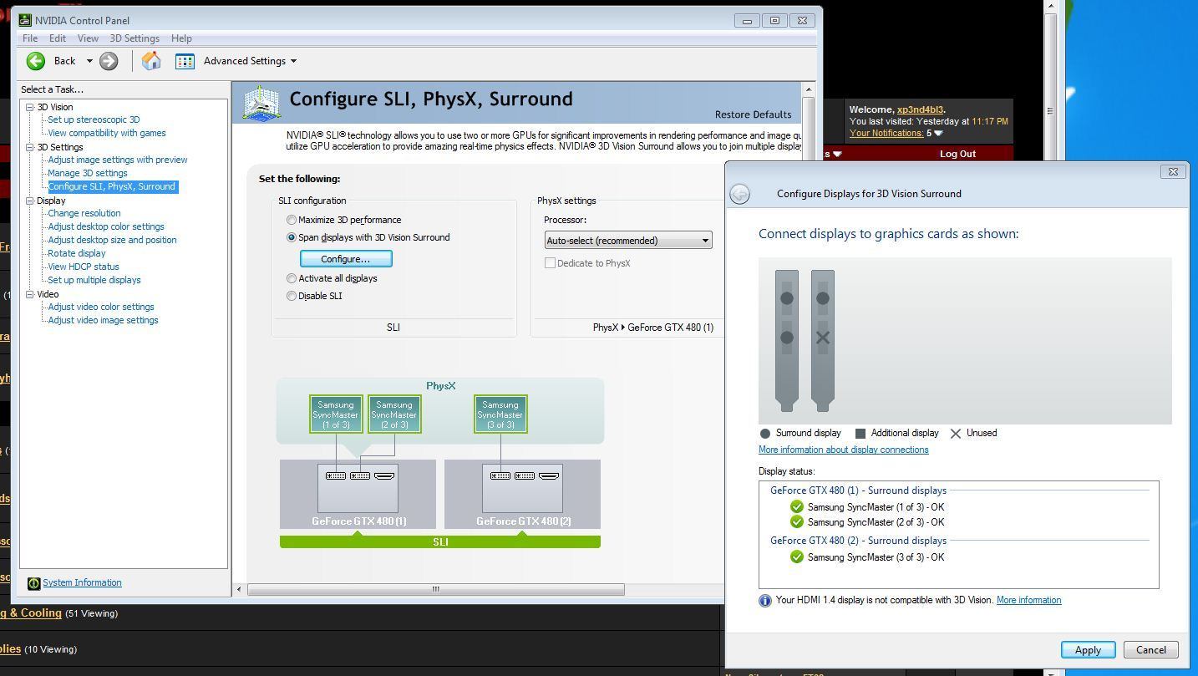The height and width of the screenshot is (676, 1198).
Task: Click the Configure SLI page header icon
Action: pyautogui.click(x=261, y=103)
